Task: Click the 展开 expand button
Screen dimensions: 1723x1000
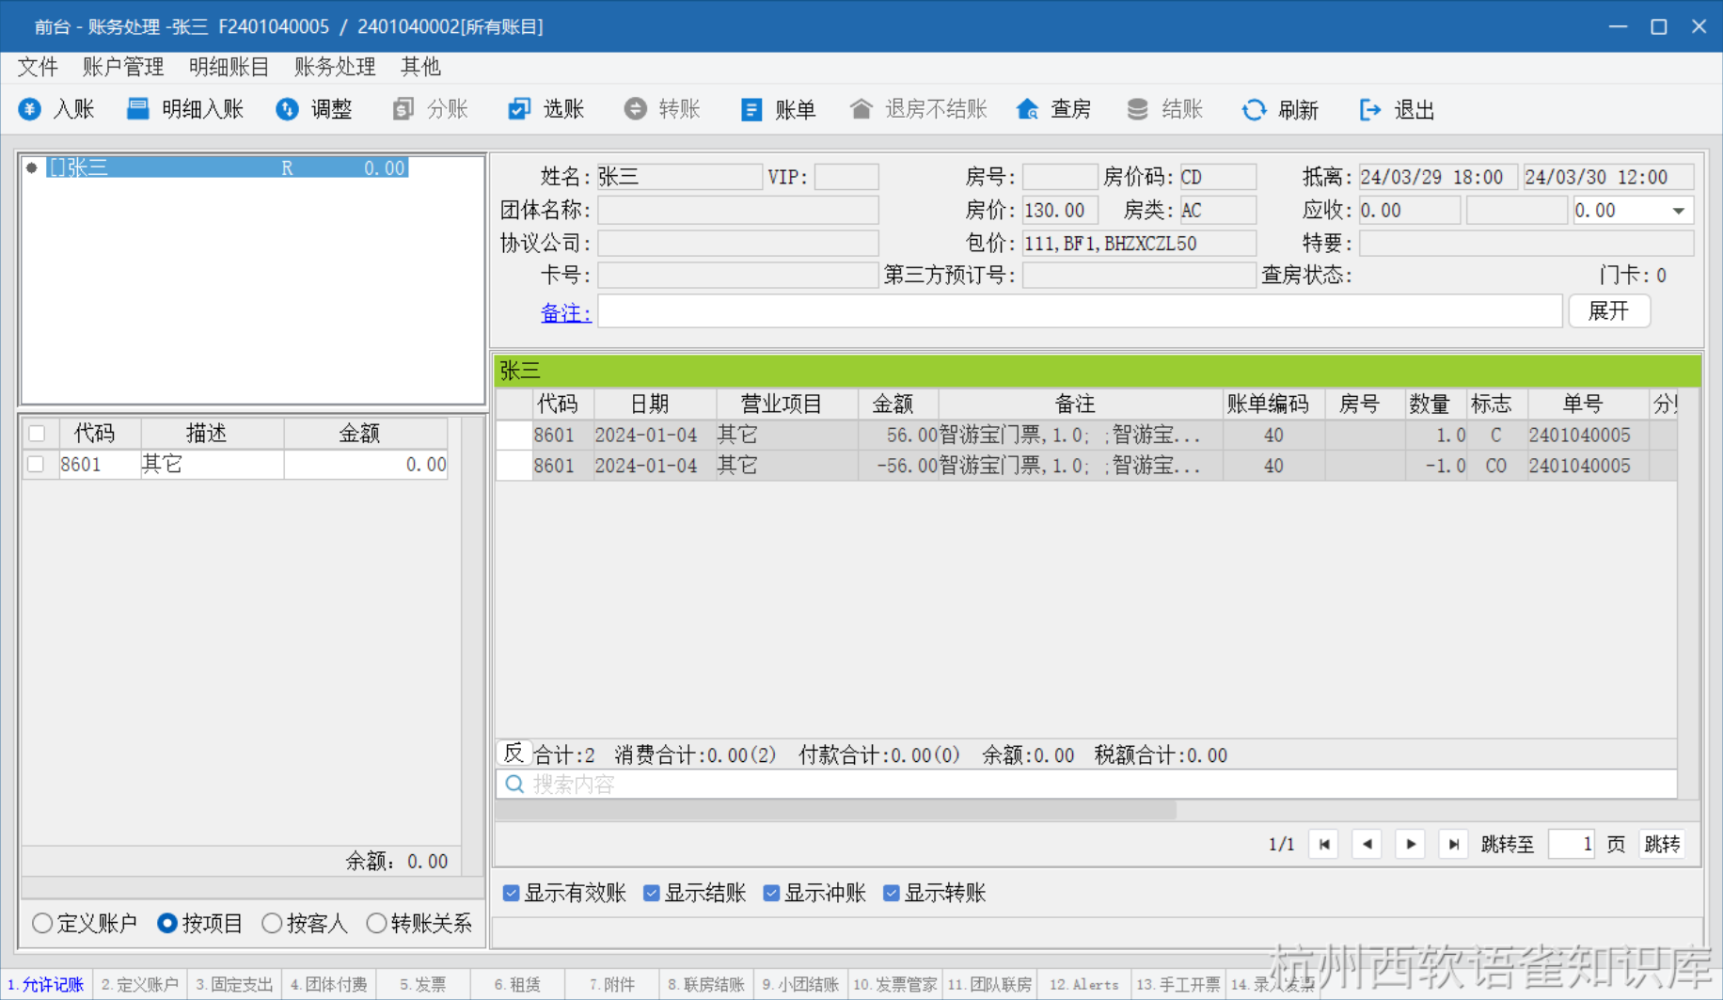Action: coord(1609,310)
